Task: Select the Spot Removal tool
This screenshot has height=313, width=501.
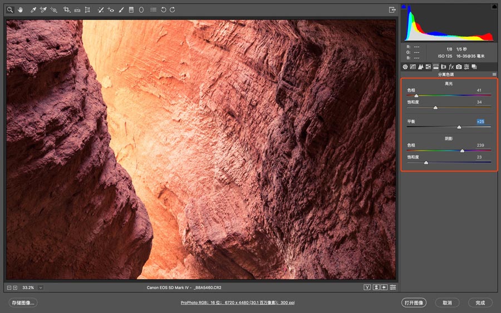Action: pyautogui.click(x=100, y=9)
